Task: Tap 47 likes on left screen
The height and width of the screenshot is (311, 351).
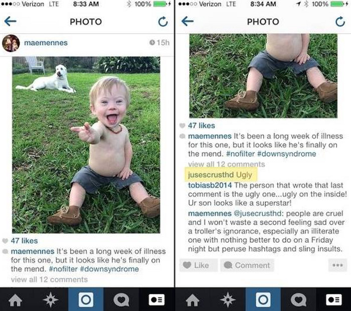Action: (24, 241)
